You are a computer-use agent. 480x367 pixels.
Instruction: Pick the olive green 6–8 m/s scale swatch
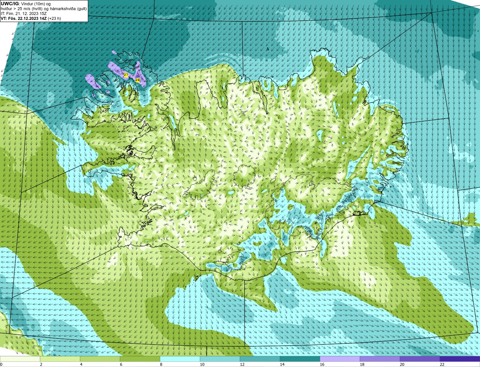(x=140, y=359)
